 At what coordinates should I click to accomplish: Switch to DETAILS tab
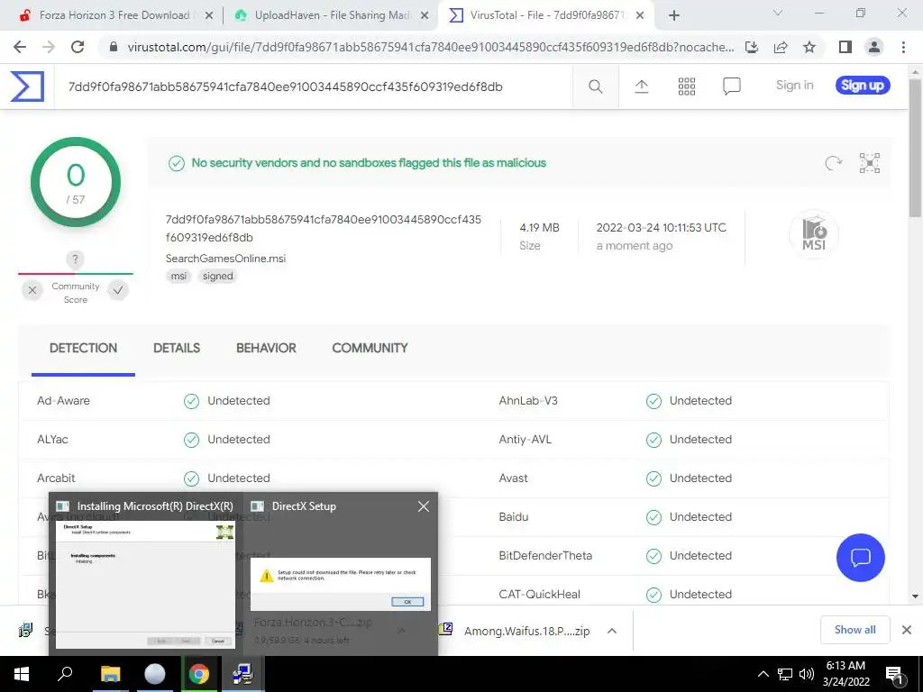click(x=177, y=348)
